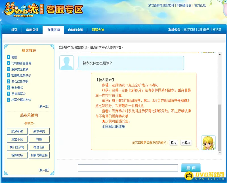Visit 梦幻西游电脑版官网 link

161,5
